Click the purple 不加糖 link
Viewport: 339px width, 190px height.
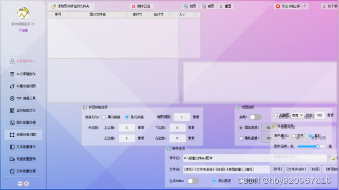pyautogui.click(x=23, y=30)
